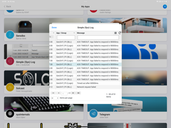Add a new app with plus button
The image size is (171, 128).
pyautogui.click(x=165, y=6)
